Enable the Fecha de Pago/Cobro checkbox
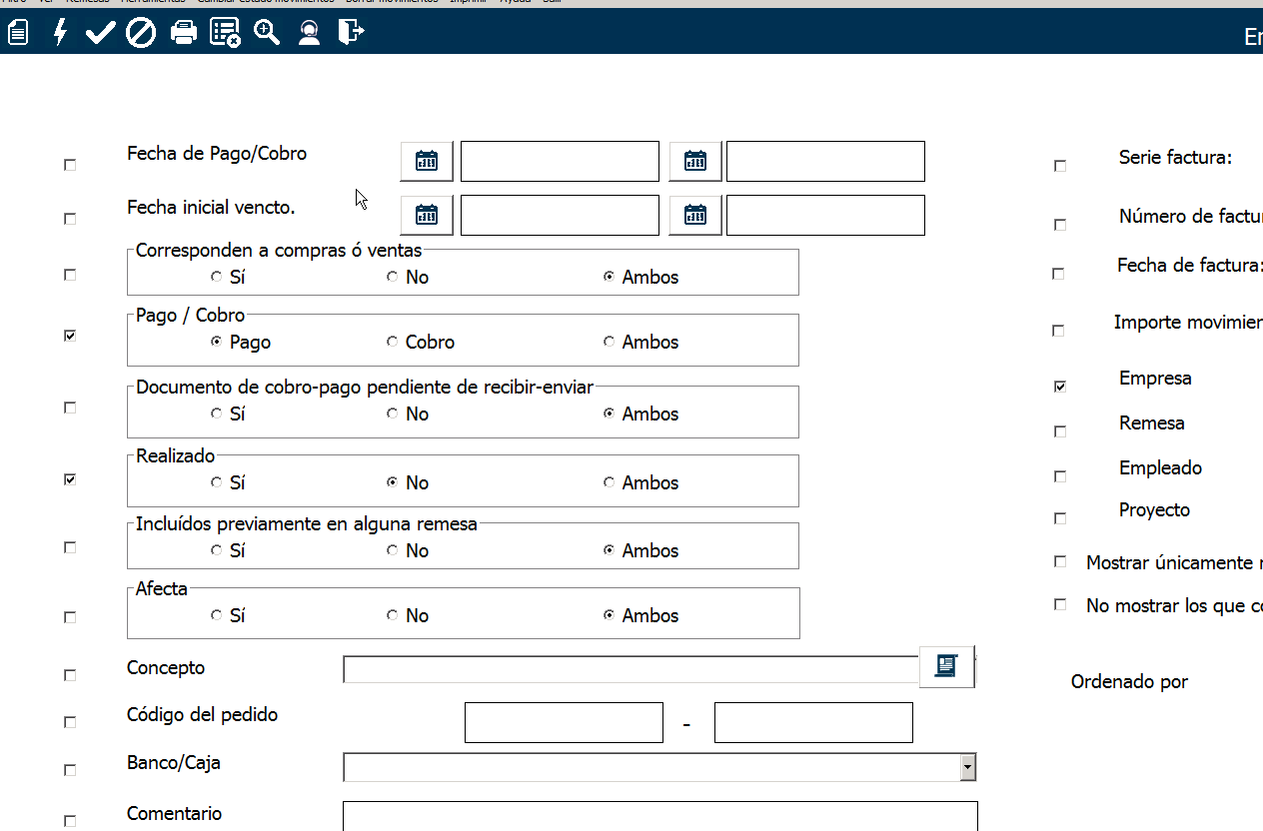Viewport: 1263px width, 831px height. [x=70, y=165]
